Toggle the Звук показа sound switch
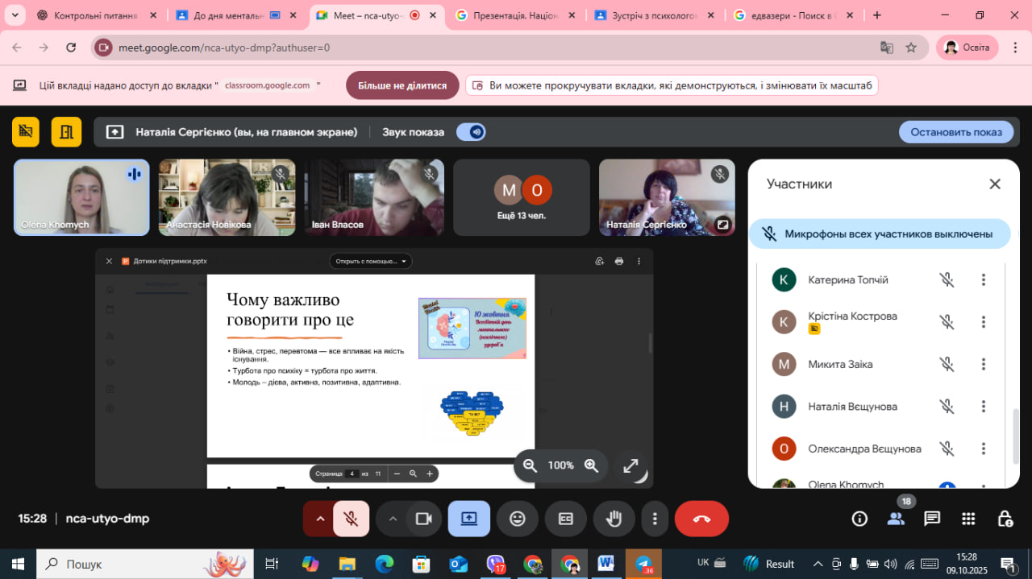1032x579 pixels. (471, 132)
